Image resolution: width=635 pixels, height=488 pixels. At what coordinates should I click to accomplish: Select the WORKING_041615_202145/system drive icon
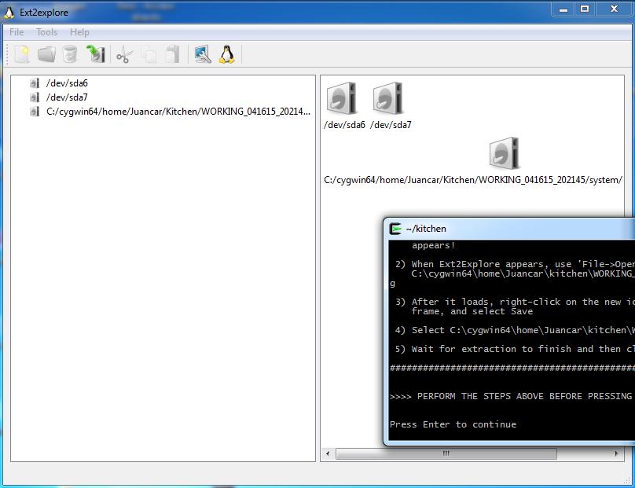(x=505, y=153)
